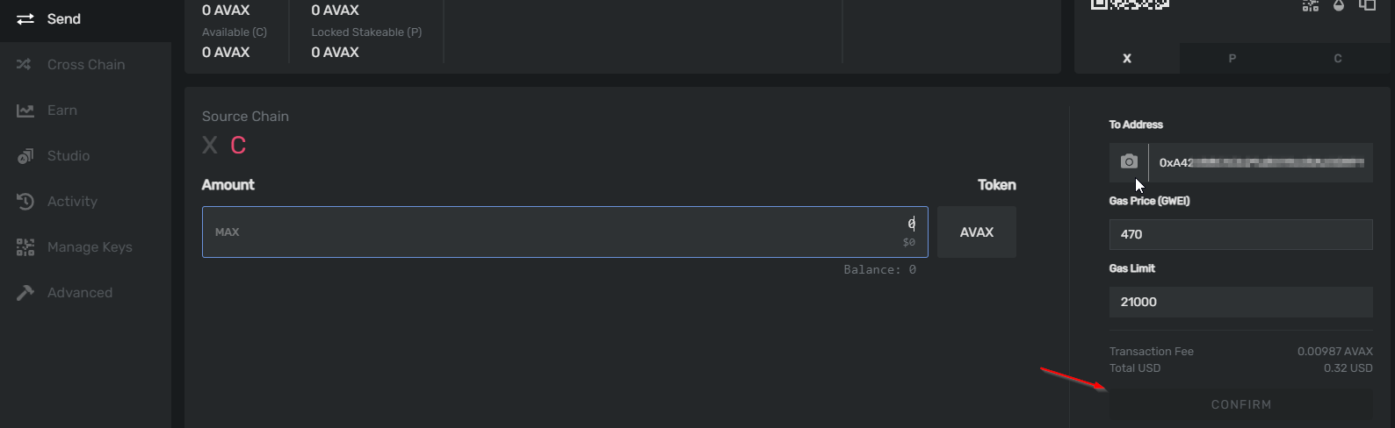Click the Studio sidebar icon
Viewport: 1395px width, 428px height.
[x=25, y=156]
